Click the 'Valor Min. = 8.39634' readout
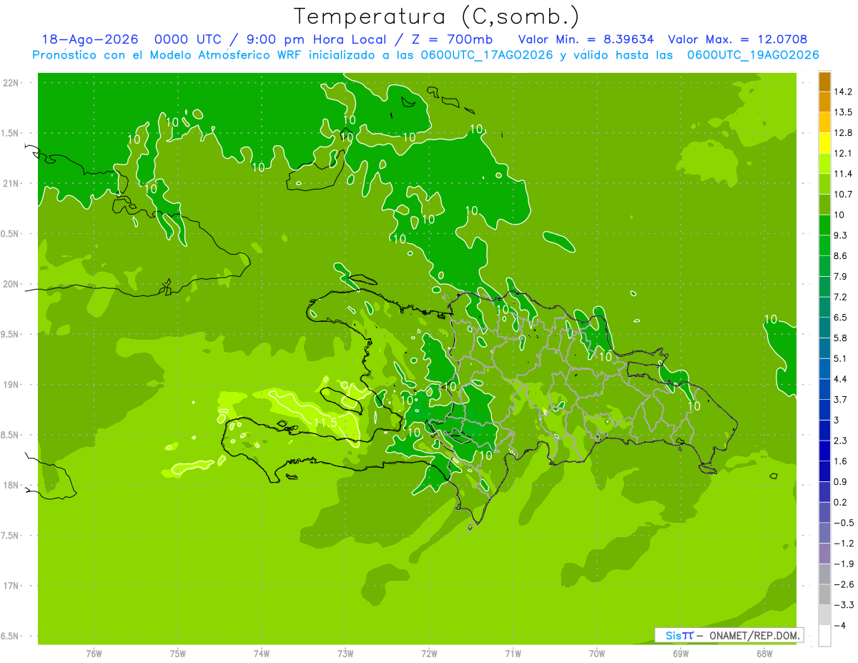The image size is (858, 663). point(586,39)
